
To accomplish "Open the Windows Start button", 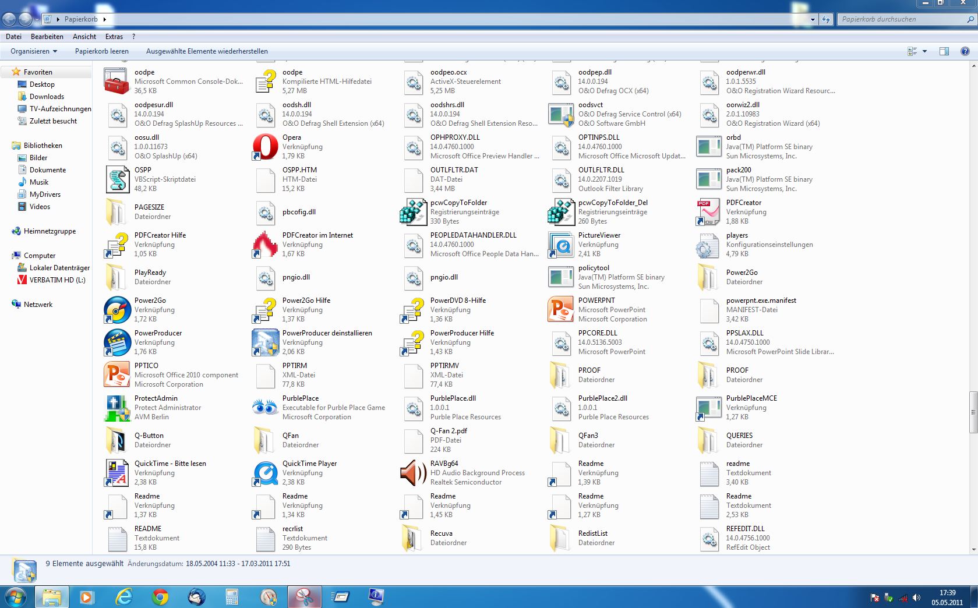I will (16, 597).
